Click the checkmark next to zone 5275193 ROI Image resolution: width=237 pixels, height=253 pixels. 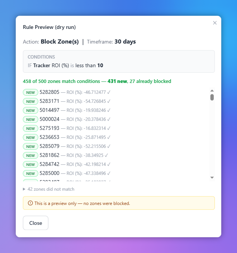(x=109, y=128)
